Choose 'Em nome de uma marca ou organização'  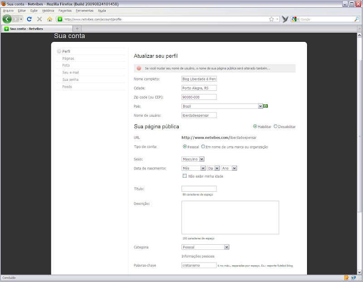[x=203, y=147]
